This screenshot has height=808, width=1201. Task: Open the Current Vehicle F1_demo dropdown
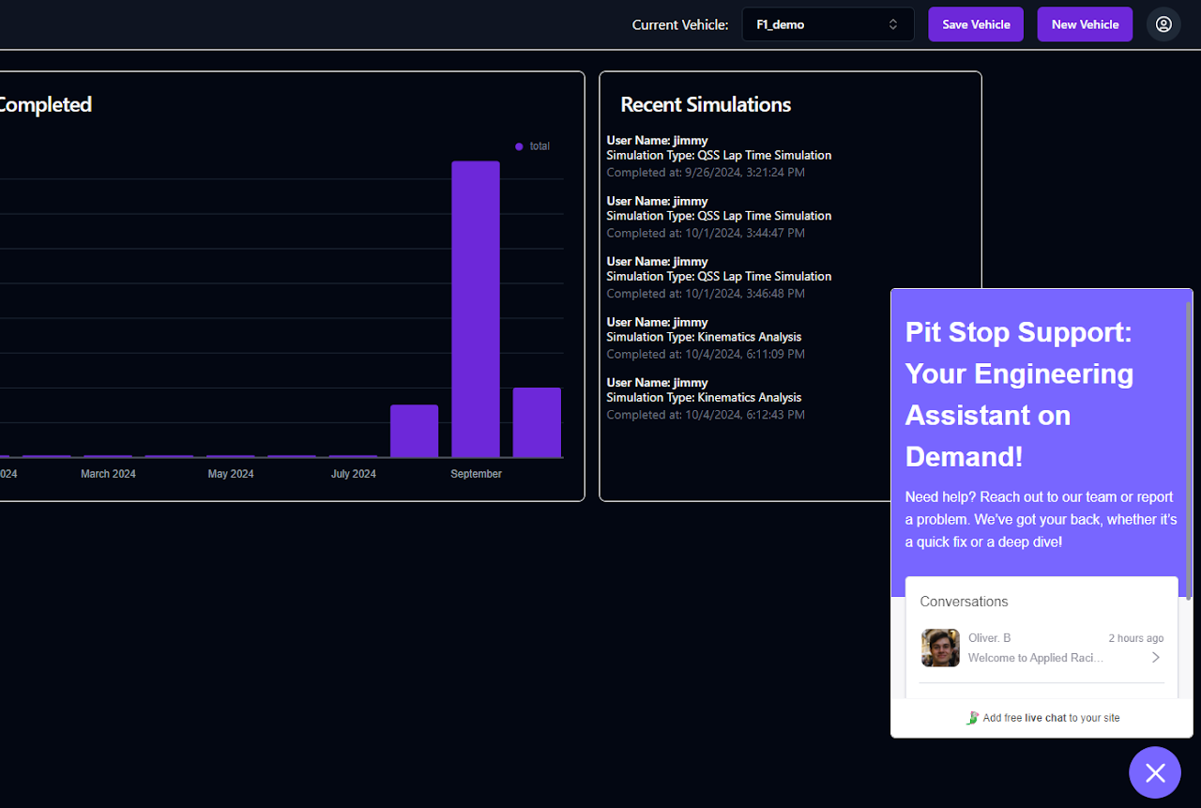coord(828,24)
